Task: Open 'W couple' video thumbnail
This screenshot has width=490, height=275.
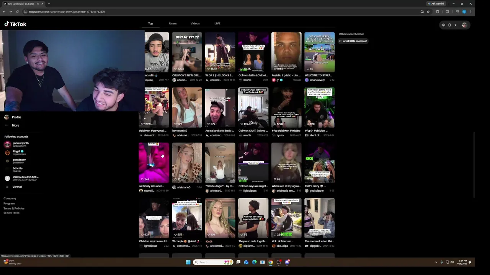Action: (x=187, y=218)
